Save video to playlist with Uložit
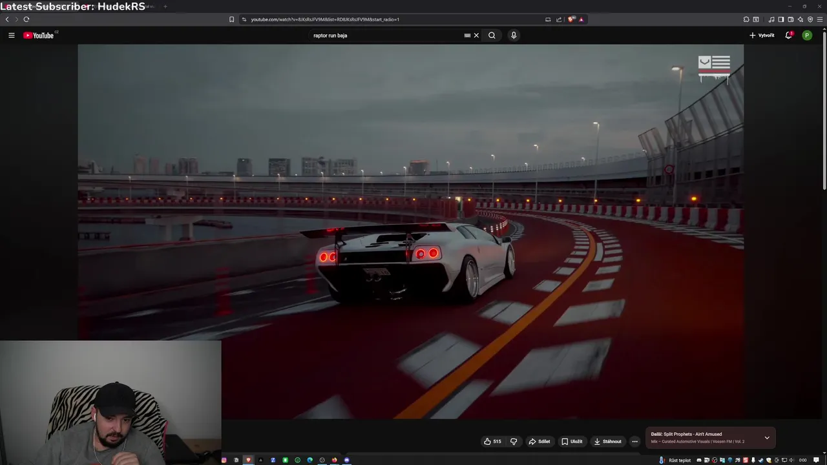This screenshot has width=827, height=465. 572,442
